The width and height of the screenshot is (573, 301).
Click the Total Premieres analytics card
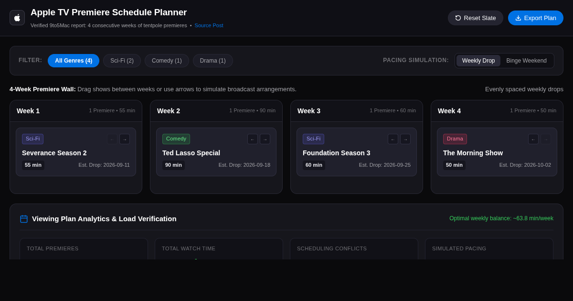coord(84,248)
